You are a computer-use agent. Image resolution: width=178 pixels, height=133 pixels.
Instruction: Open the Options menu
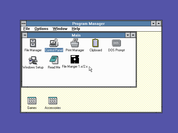[41, 29]
